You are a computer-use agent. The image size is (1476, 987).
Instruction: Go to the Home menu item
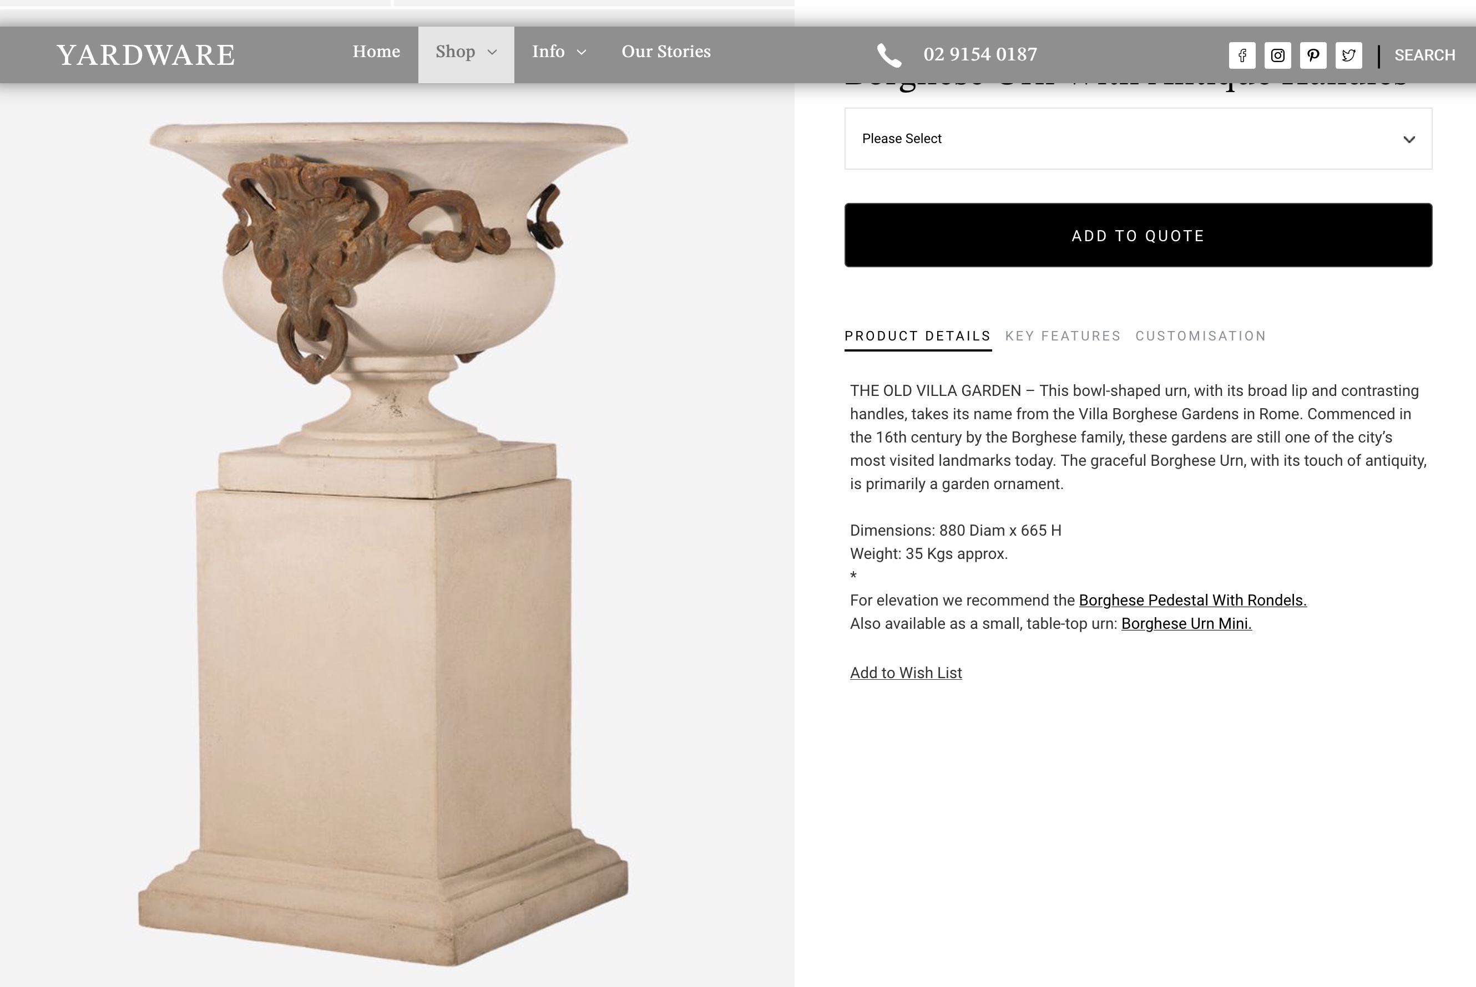[376, 52]
